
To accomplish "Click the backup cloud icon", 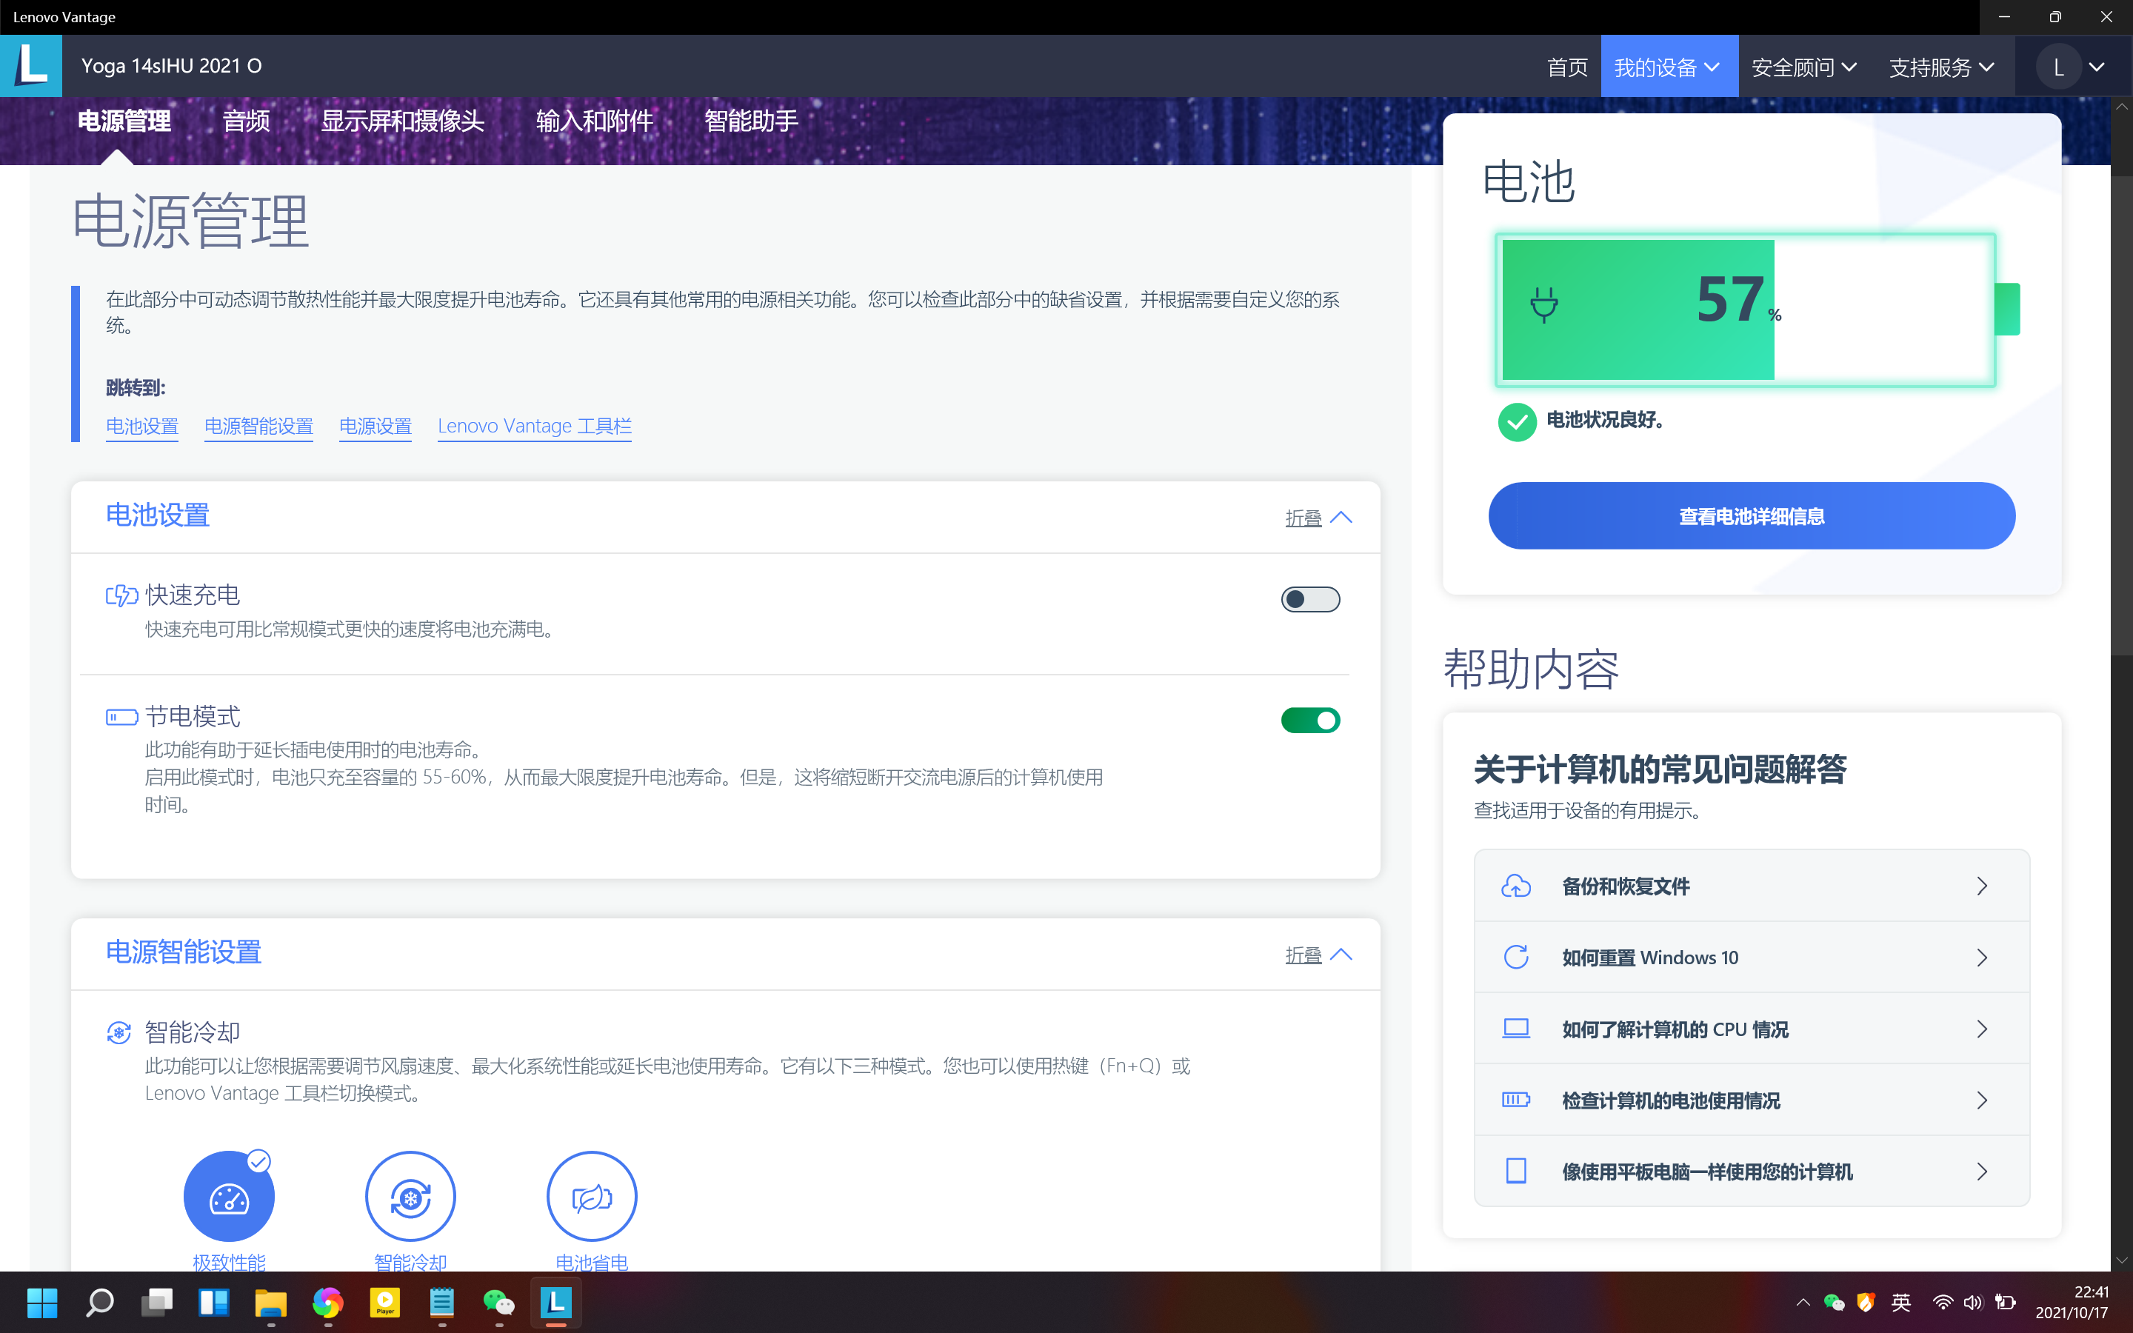I will [x=1516, y=886].
